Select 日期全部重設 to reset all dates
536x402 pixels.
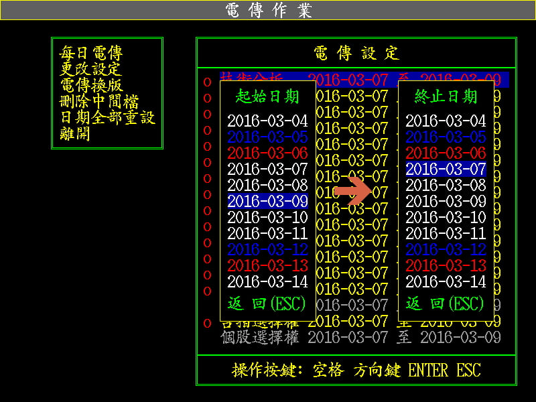click(107, 117)
